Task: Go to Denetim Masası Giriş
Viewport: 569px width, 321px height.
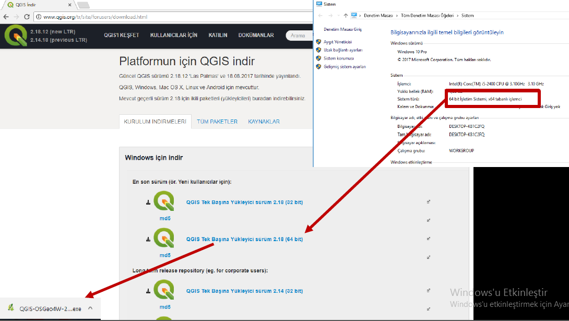Action: point(342,29)
